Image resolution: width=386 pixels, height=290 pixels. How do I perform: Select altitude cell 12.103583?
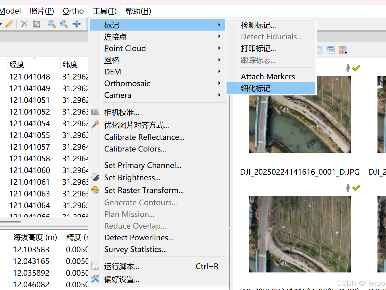31,249
